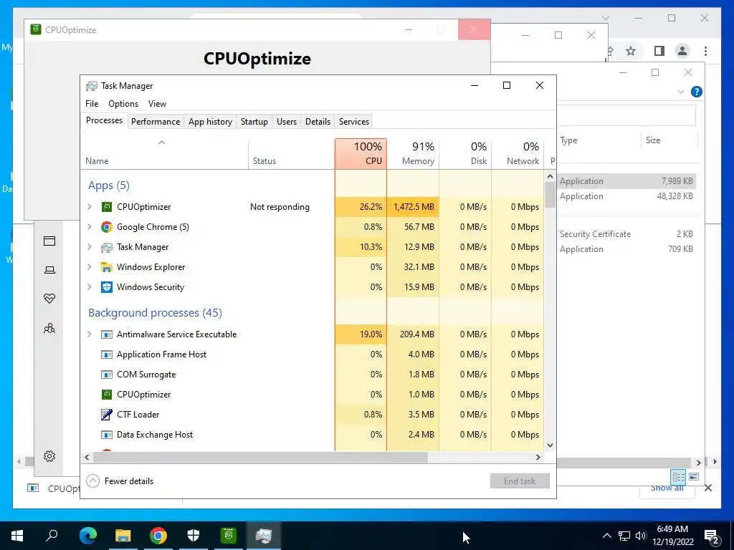
Task: Collapse to Fewer details
Action: [x=120, y=481]
